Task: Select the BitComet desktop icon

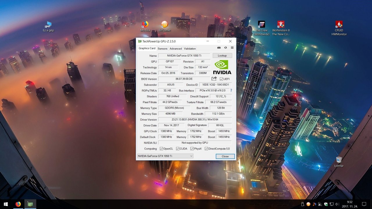Action: (164, 26)
